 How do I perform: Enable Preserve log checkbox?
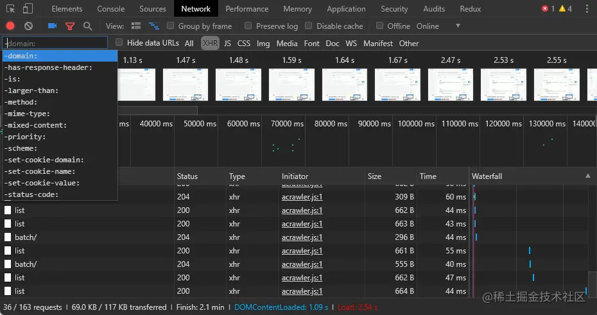coord(248,26)
